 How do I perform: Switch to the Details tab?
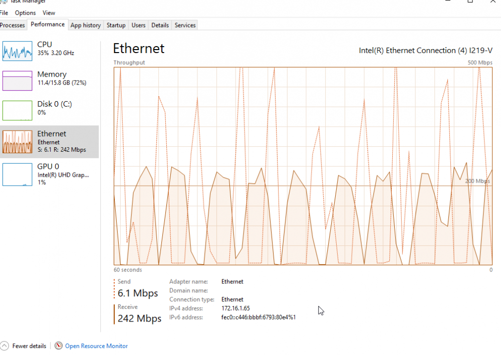coord(160,25)
